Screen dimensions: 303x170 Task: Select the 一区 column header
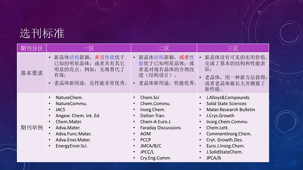click(88, 48)
